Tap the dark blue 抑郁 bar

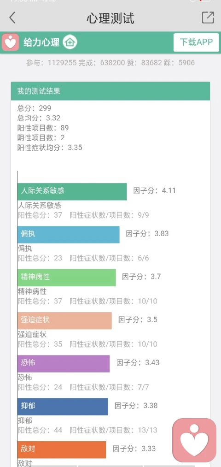(63, 407)
